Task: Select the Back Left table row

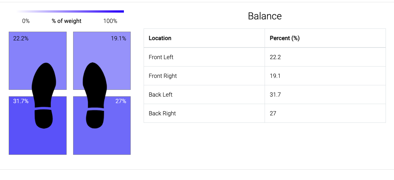Action: click(x=265, y=95)
